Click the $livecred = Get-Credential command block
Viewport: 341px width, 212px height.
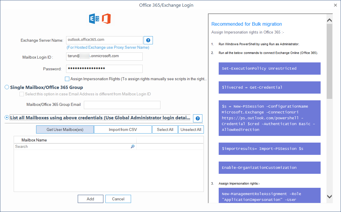point(269,87)
